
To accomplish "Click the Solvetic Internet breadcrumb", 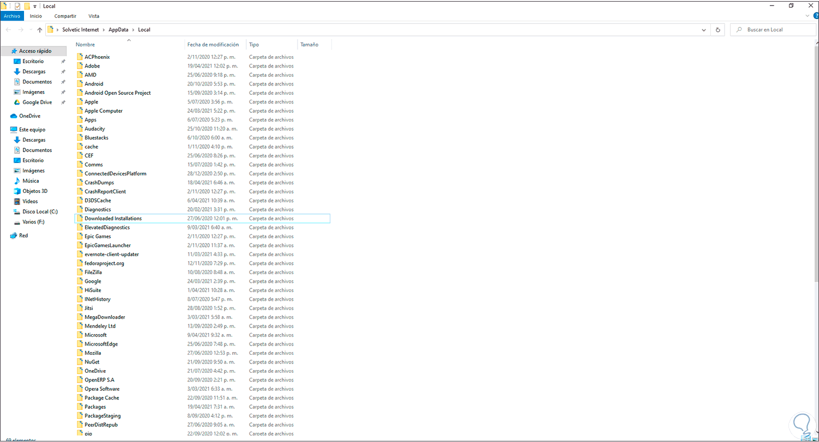I will click(81, 30).
